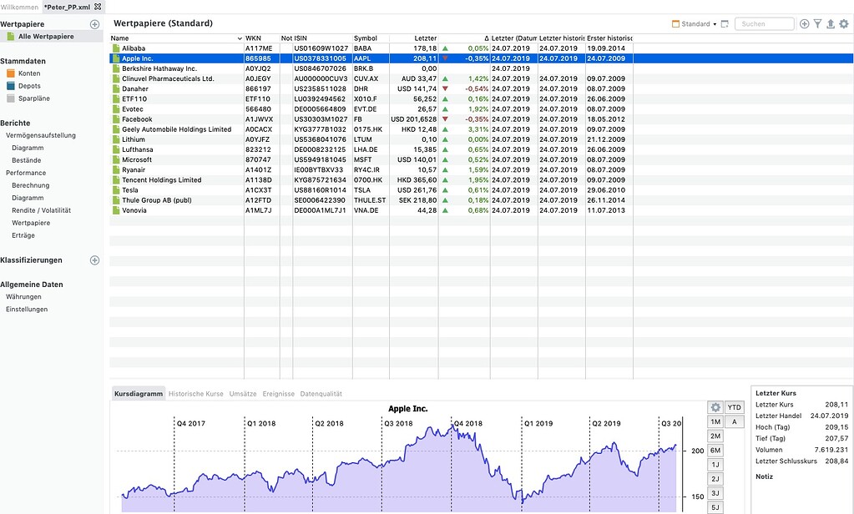854x514 pixels.
Task: Open the Umsätze tab
Action: coord(242,394)
